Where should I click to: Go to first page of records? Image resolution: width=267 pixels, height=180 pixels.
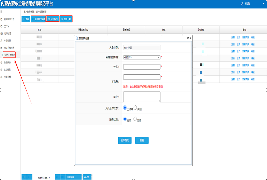(24, 176)
